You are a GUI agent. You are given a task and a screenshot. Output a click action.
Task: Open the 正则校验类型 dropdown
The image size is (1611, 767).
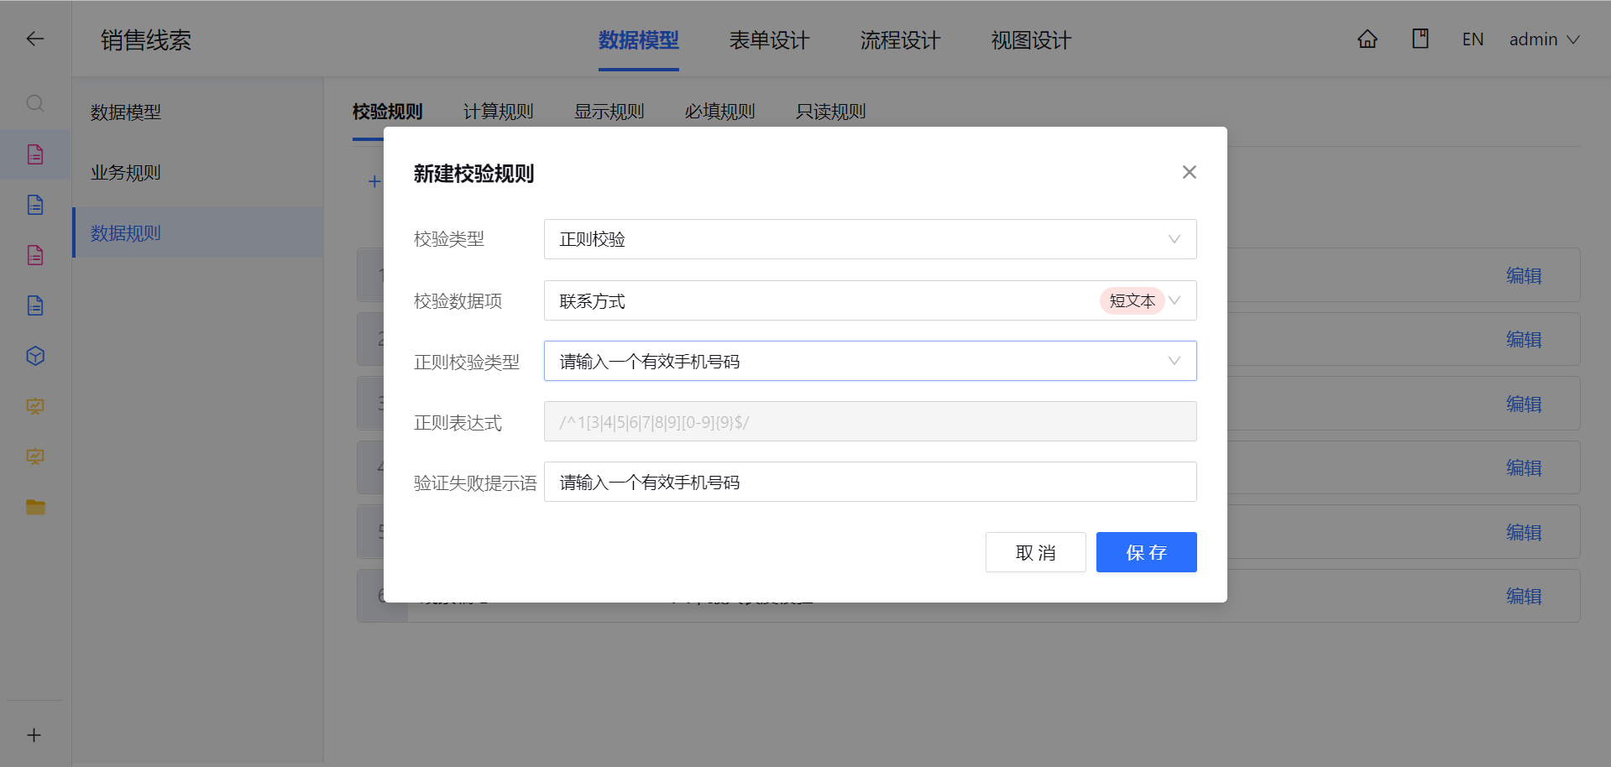click(871, 361)
